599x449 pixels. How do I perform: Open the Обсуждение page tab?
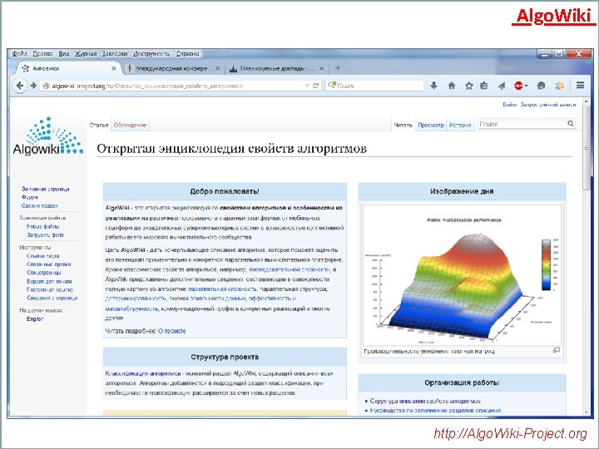[130, 125]
